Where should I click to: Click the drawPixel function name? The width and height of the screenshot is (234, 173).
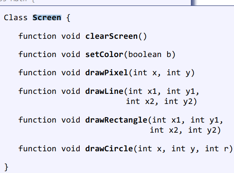coord(107,73)
